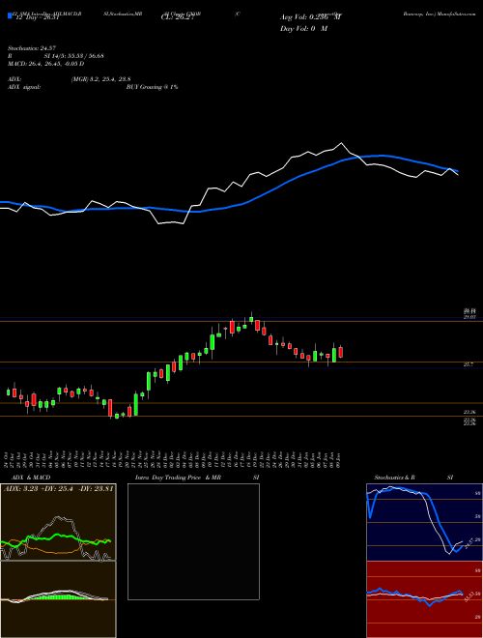Viewport: 483px width, 638px height.
Task: Click the 'SI 14/3: 55.53 / 56.68' value
Action: (74, 56)
